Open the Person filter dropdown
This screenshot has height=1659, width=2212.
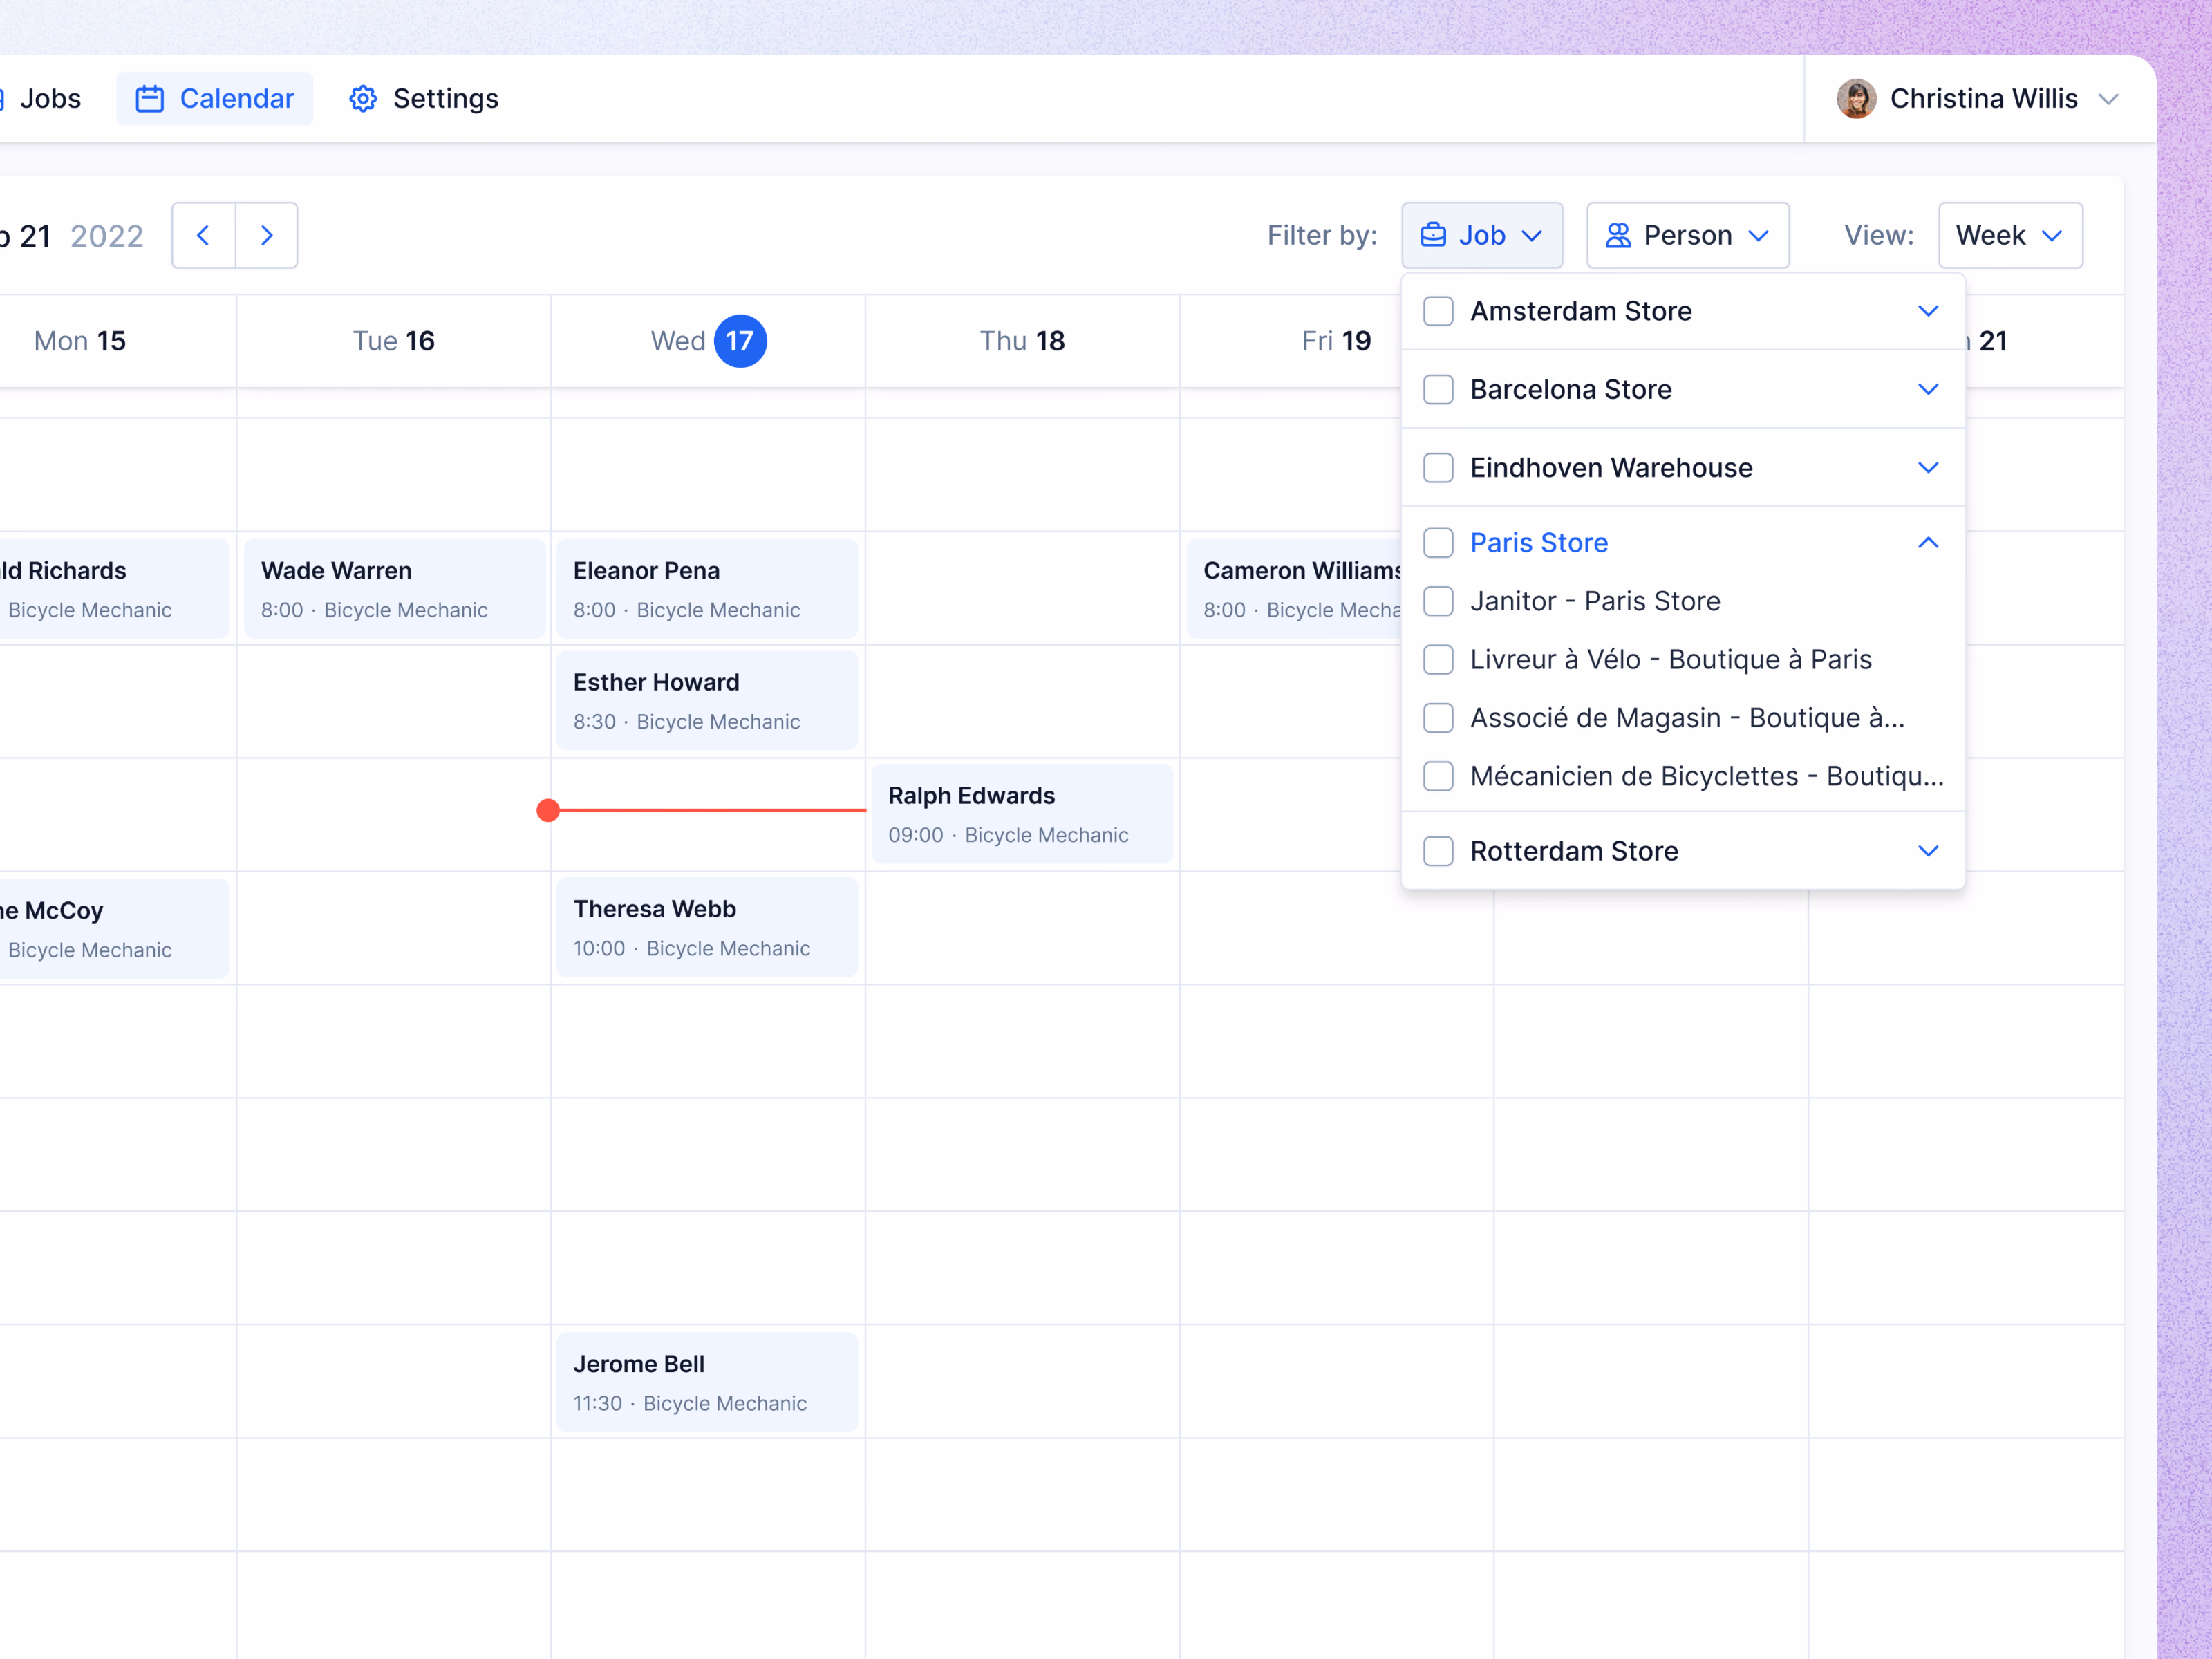click(1688, 235)
